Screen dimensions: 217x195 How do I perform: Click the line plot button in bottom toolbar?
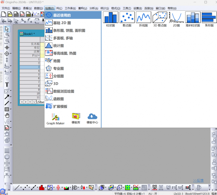[17, 188]
